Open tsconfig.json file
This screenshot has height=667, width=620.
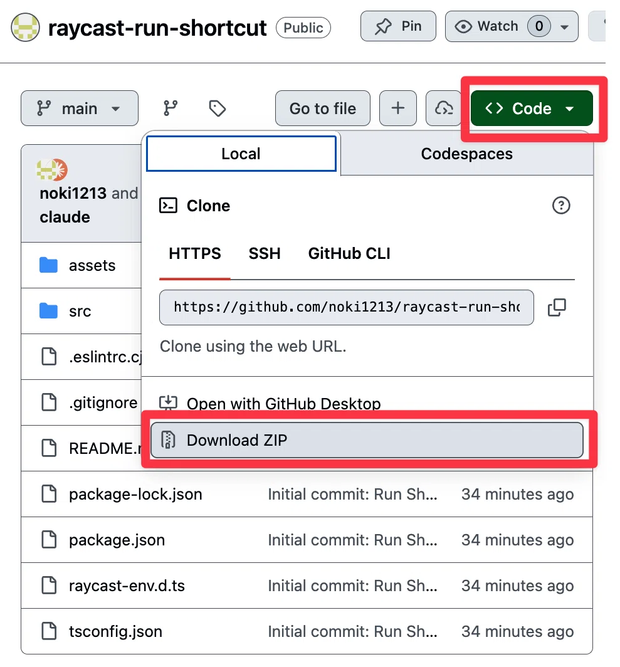[x=115, y=632]
